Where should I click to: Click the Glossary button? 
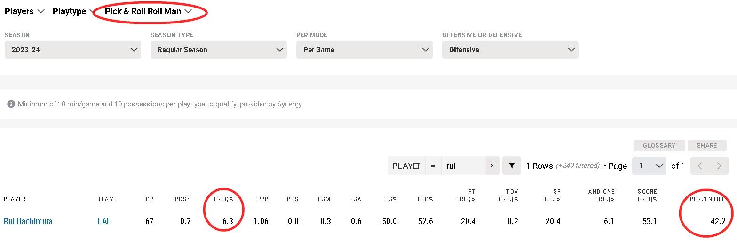659,145
